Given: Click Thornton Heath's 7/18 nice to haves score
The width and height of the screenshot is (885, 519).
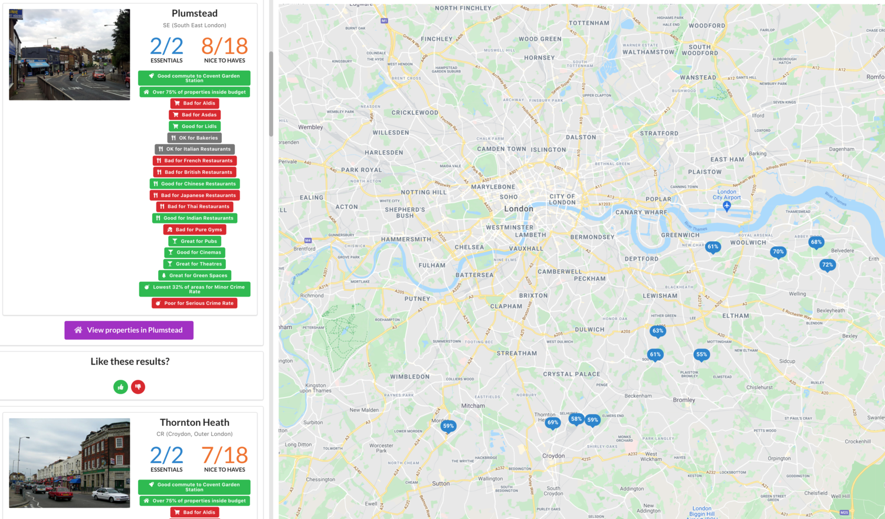Looking at the screenshot, I should click(224, 455).
